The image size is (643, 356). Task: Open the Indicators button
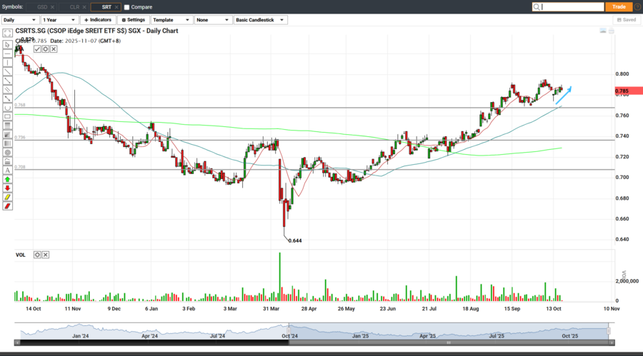[x=98, y=20]
